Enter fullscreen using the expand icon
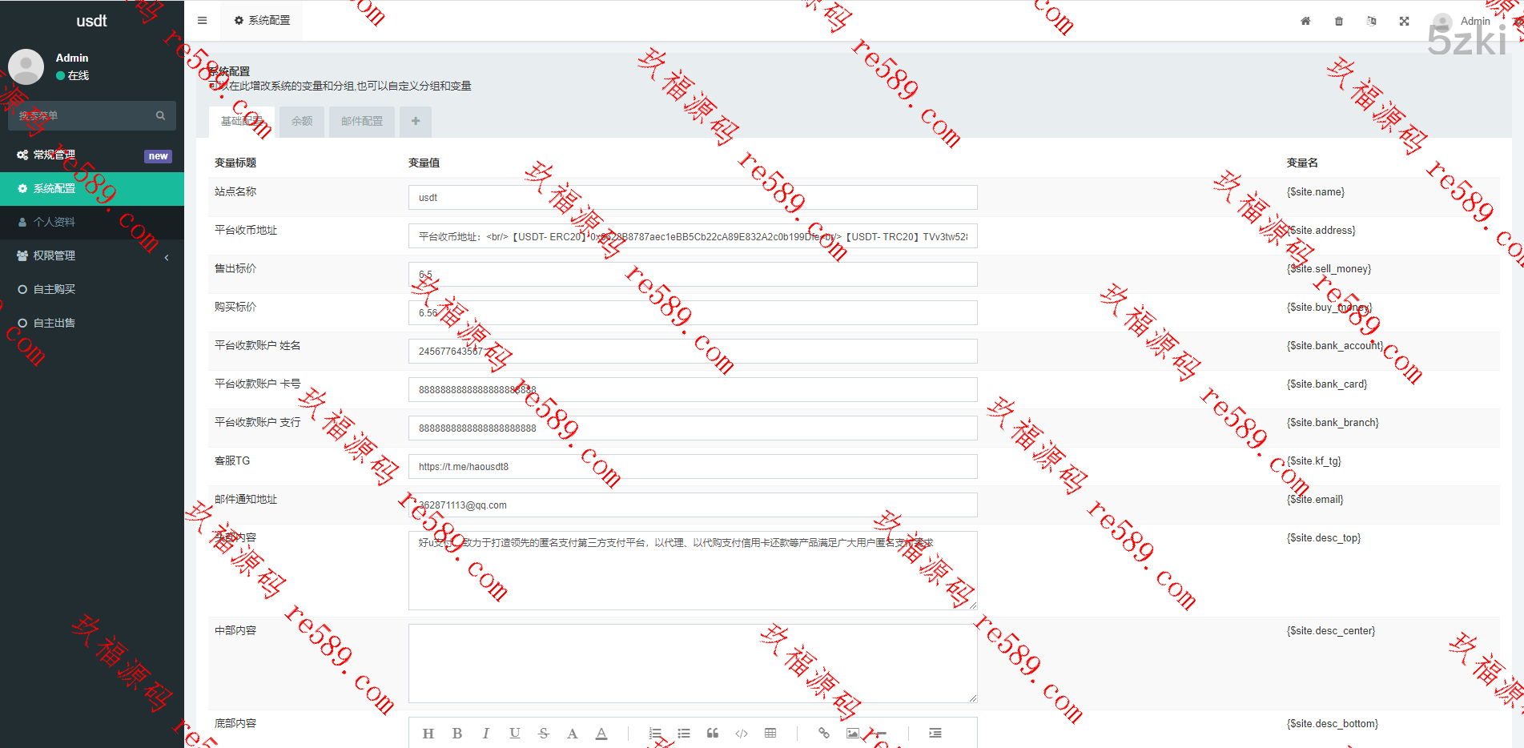Viewport: 1524px width, 748px height. click(x=1405, y=22)
